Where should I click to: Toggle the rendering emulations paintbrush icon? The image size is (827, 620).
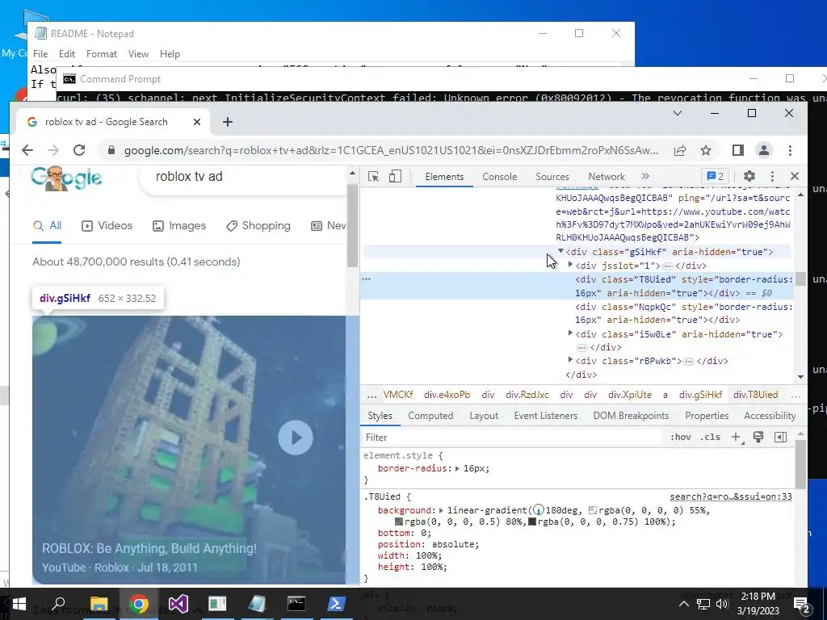pos(758,437)
